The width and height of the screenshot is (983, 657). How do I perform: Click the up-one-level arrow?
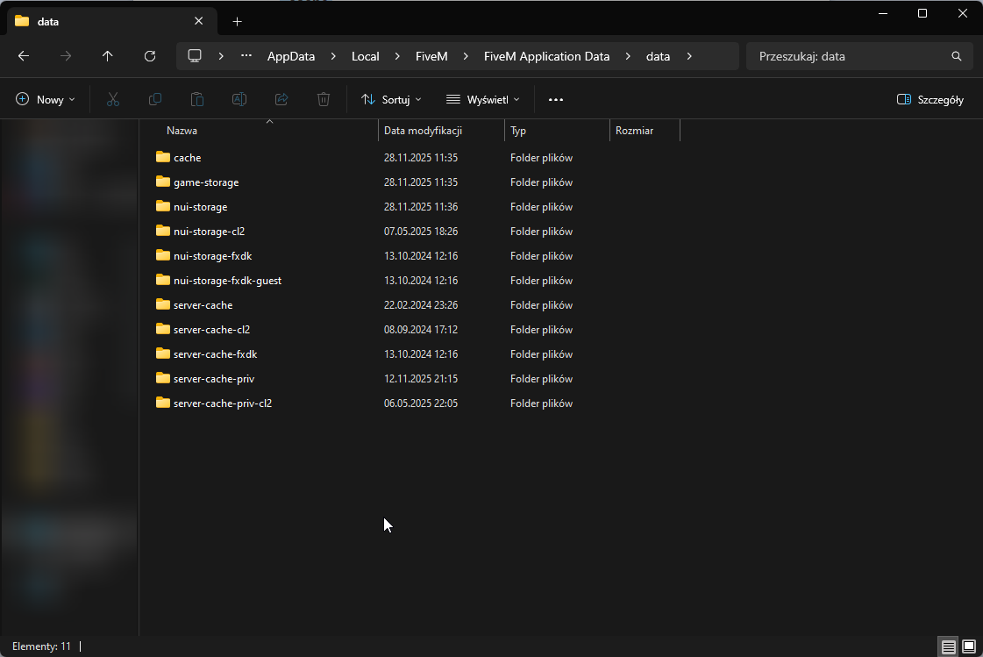click(x=107, y=56)
